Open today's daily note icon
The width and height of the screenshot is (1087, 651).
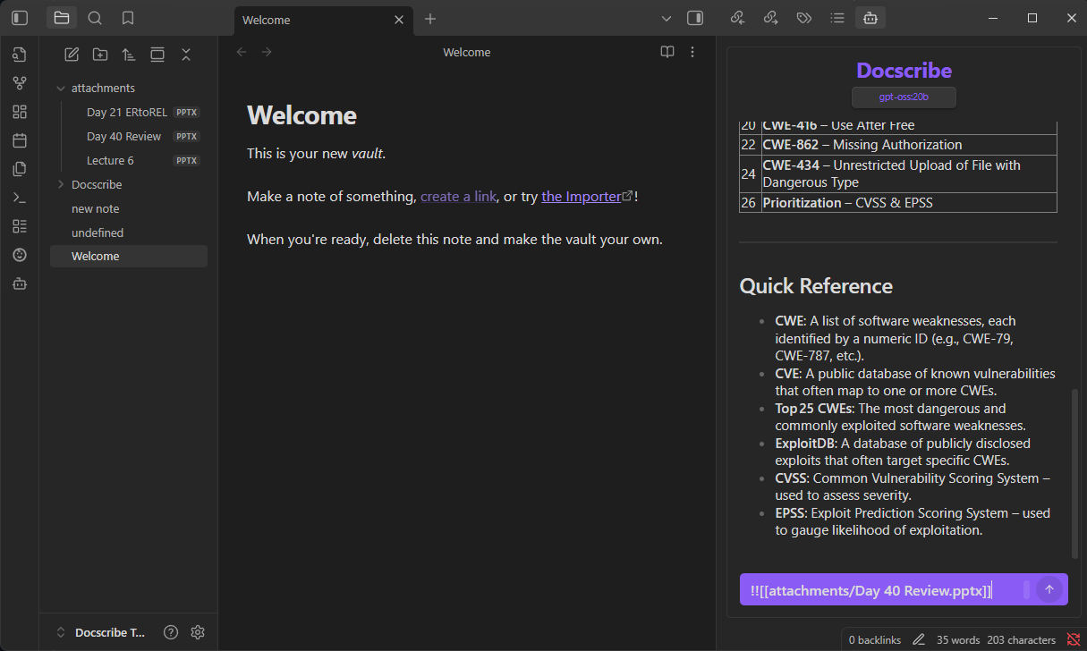pos(20,140)
